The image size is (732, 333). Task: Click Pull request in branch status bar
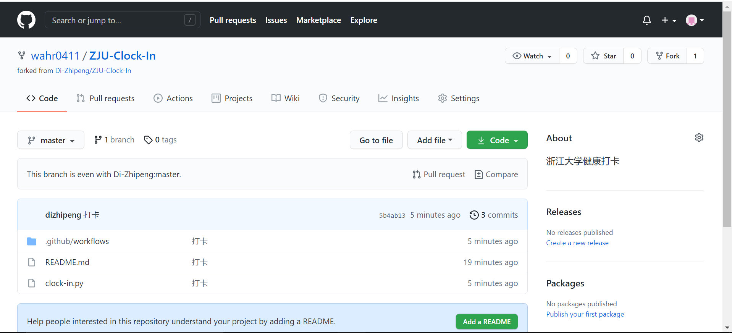click(439, 175)
